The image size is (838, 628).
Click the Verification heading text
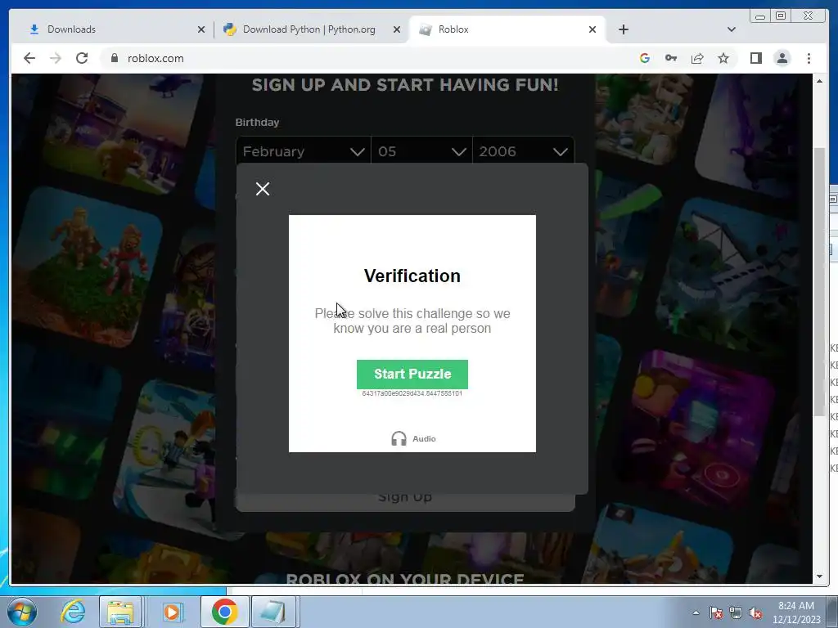coord(412,276)
